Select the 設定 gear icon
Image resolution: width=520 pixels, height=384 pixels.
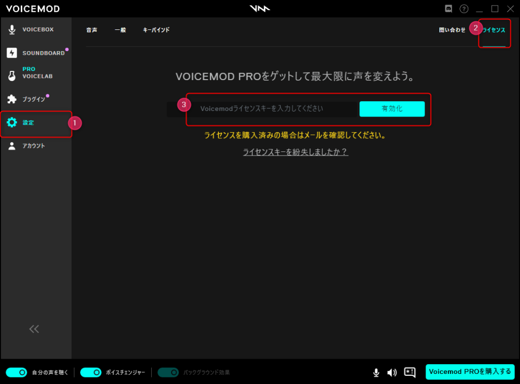(12, 123)
